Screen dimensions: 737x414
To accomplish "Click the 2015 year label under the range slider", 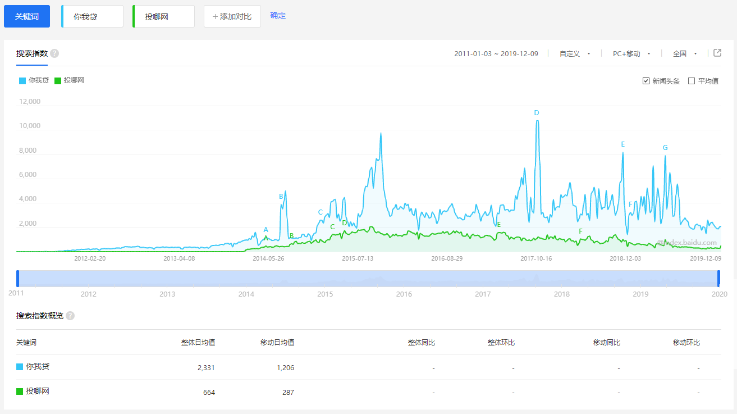I will (x=325, y=294).
